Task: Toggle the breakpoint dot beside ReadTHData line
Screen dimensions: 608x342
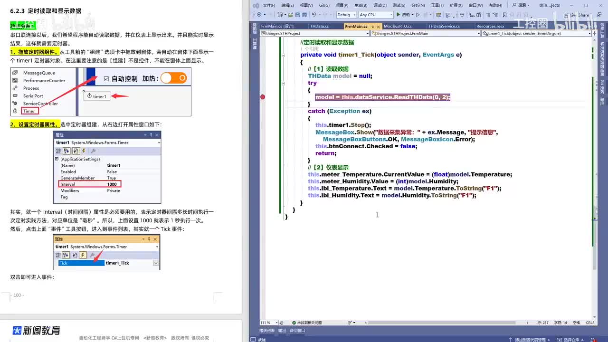Action: [263, 97]
